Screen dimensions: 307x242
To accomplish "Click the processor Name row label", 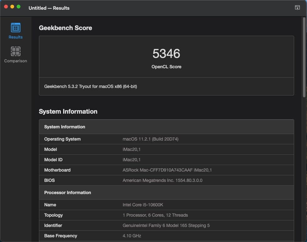I will coord(50,205).
